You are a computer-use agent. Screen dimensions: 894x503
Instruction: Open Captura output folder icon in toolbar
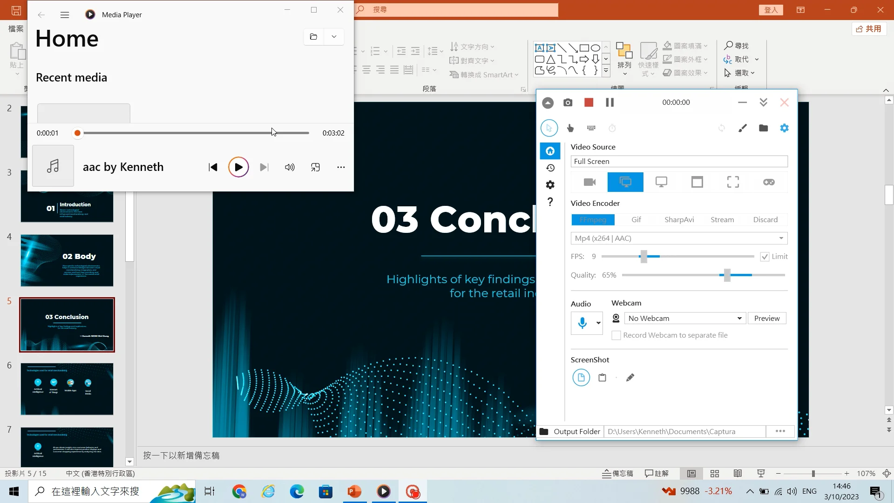pos(763,128)
